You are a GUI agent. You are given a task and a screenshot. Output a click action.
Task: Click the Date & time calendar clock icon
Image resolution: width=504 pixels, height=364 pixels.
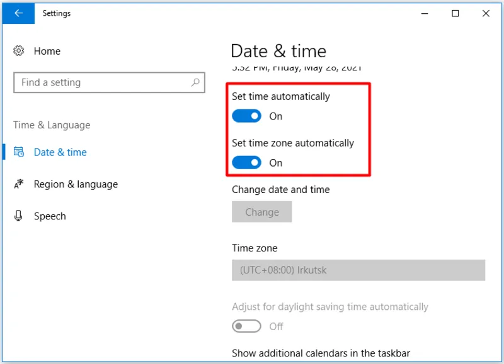click(19, 152)
